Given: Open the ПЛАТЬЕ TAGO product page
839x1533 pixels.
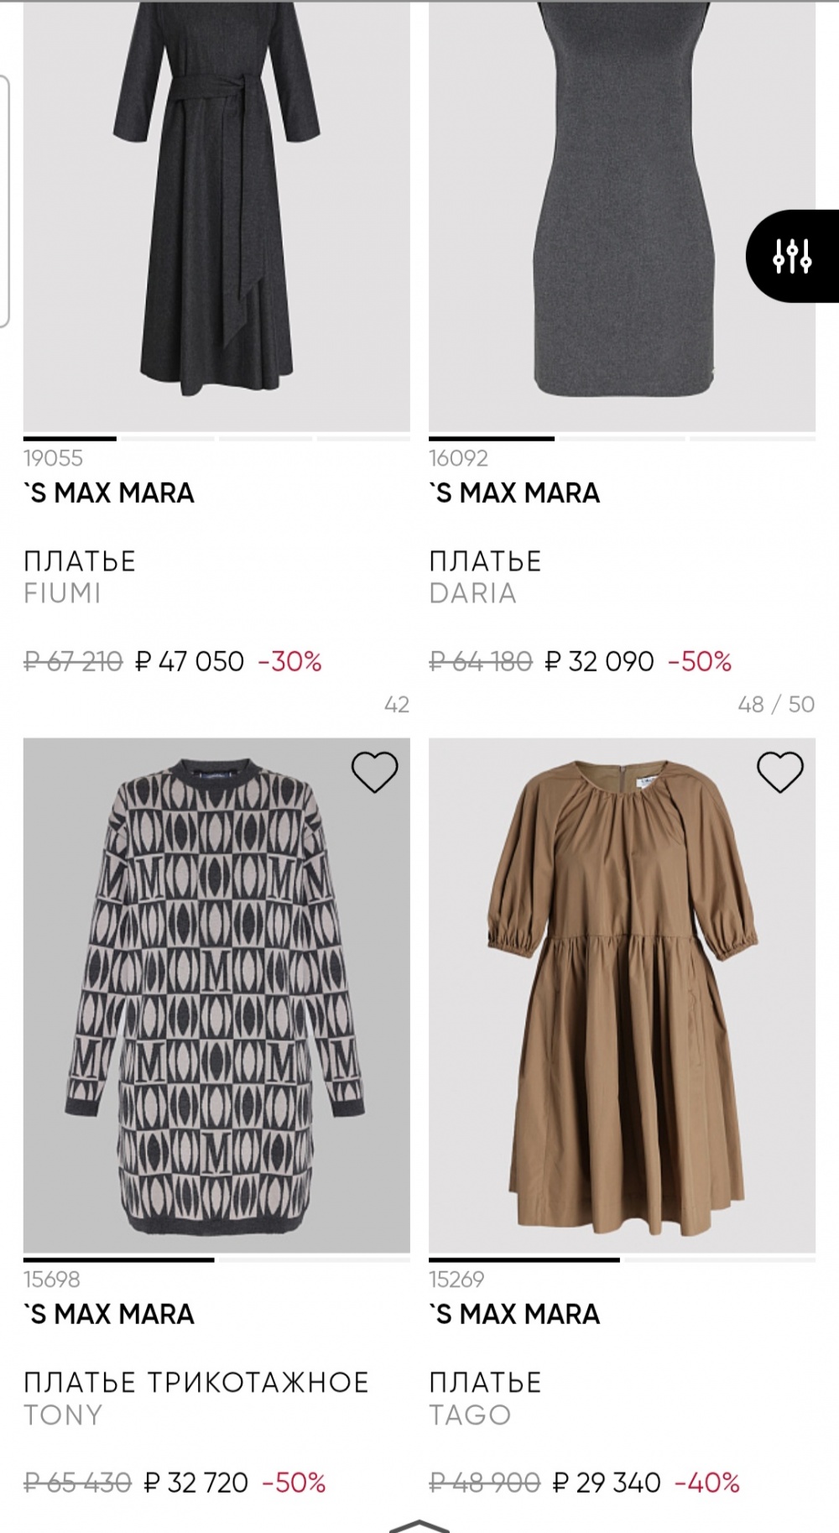Looking at the screenshot, I should [x=485, y=1398].
